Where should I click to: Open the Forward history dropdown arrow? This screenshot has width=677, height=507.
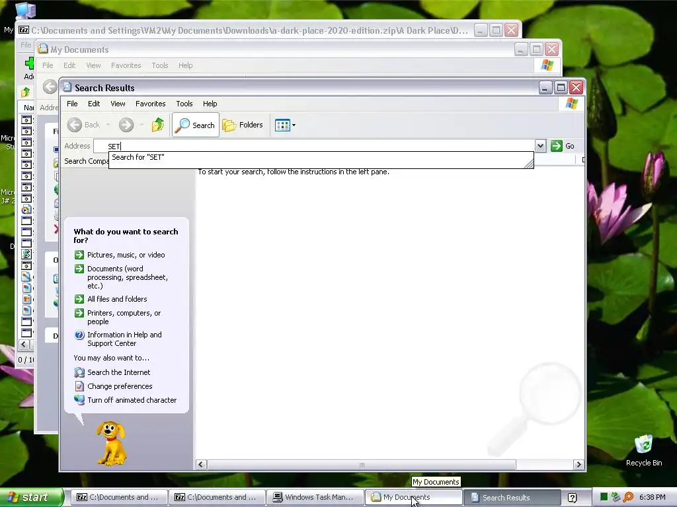pos(141,125)
